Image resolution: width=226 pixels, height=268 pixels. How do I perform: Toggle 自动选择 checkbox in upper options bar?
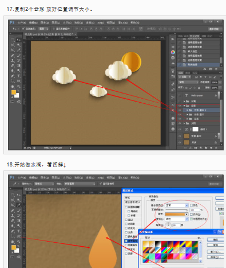pos(23,29)
